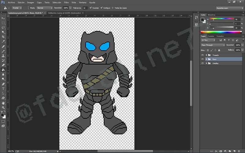Create a new adjustment layer
This screenshot has width=245, height=153.
[x=225, y=151]
